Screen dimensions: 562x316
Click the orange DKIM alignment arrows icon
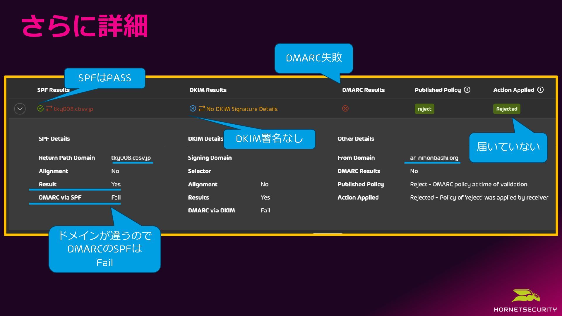pos(202,109)
